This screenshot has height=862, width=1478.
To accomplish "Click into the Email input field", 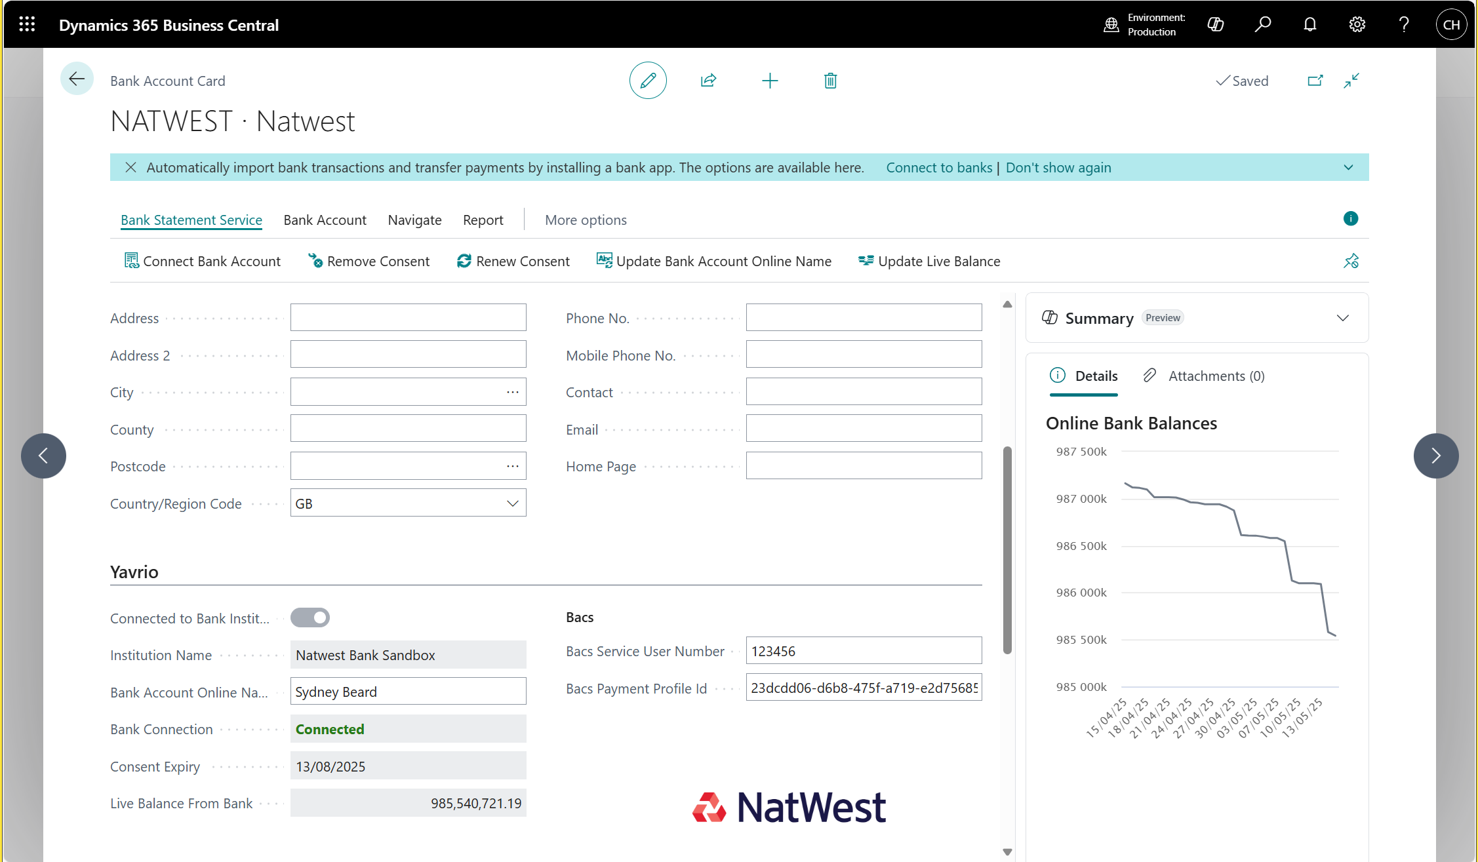I will click(x=864, y=429).
